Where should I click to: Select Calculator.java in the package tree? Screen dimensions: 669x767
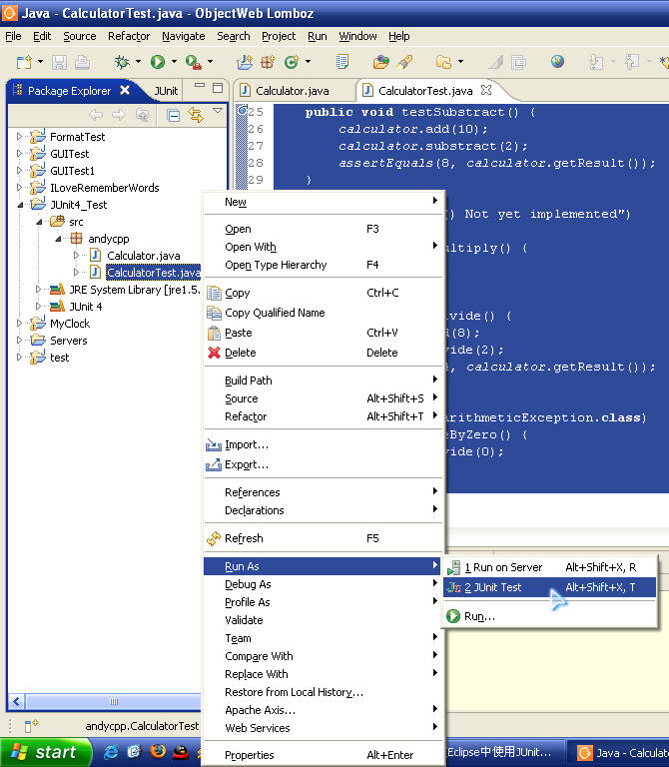(x=143, y=256)
